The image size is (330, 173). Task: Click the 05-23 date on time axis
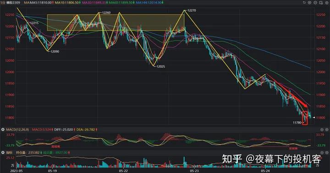pyautogui.click(x=194, y=171)
